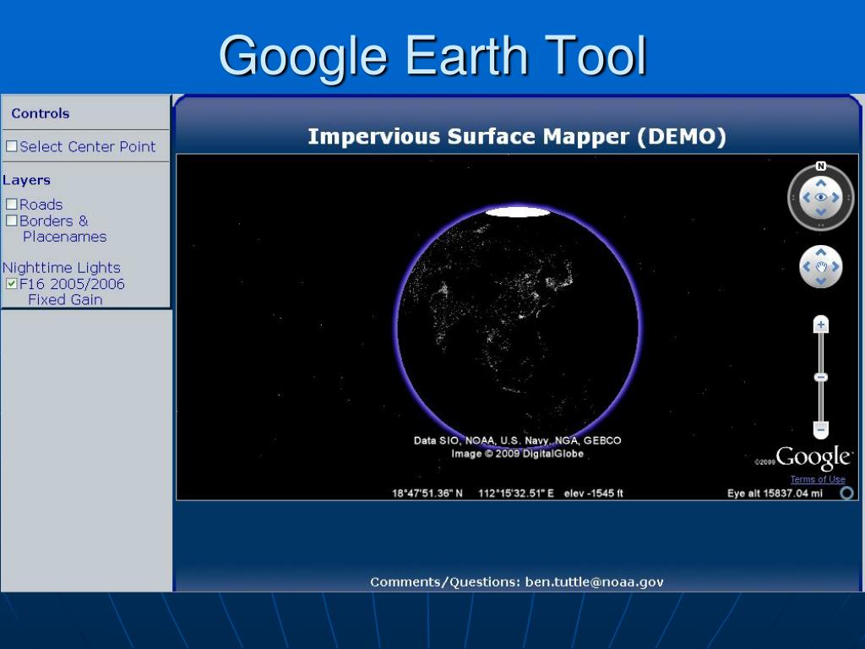Image resolution: width=865 pixels, height=649 pixels.
Task: Click the zoom slider handle
Action: pos(821,377)
